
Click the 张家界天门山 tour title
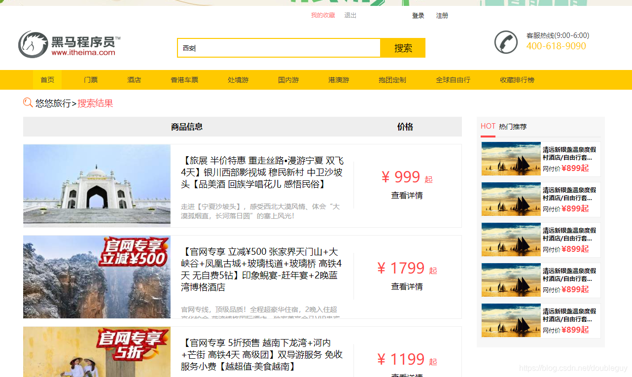(x=261, y=270)
